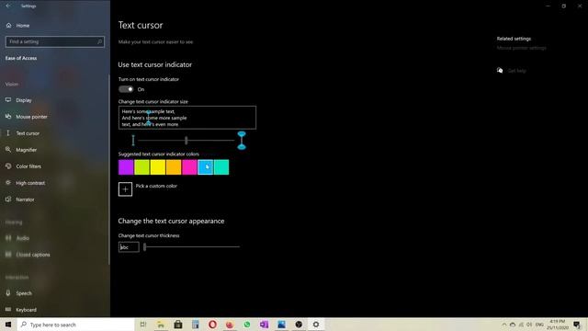Click the search magnifier in Find a setting
Image resolution: width=588 pixels, height=331 pixels.
tap(99, 41)
